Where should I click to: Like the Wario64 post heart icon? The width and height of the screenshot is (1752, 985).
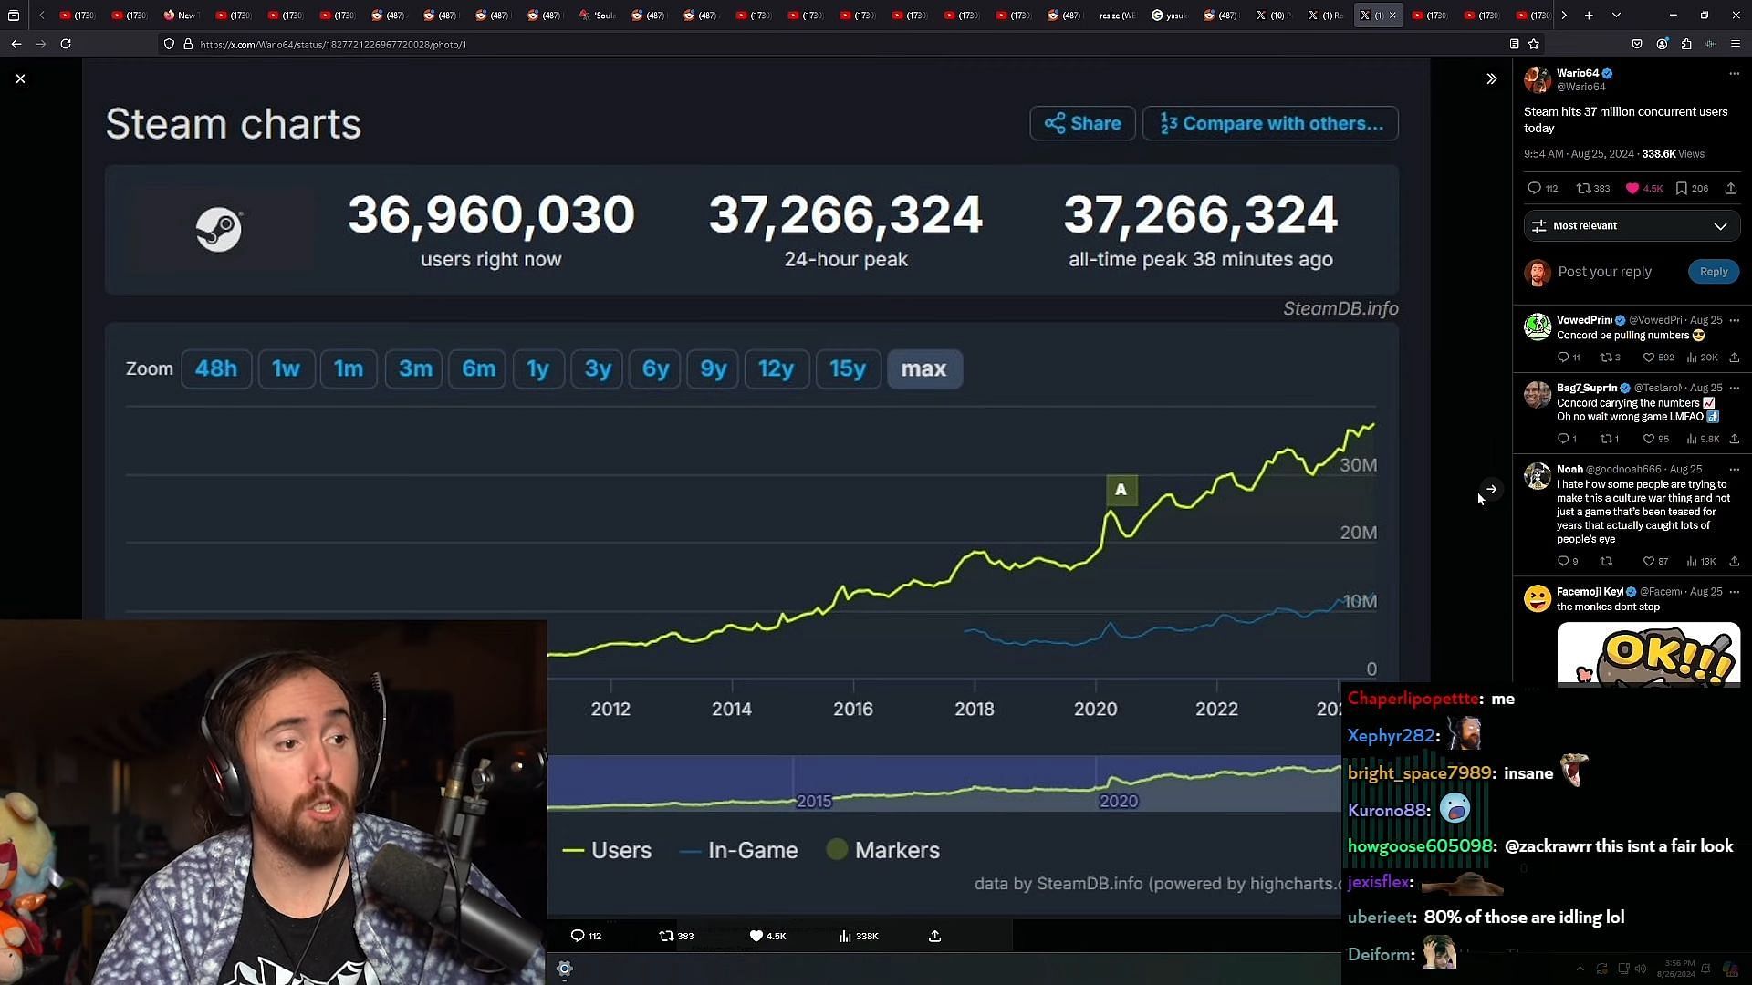1632,189
